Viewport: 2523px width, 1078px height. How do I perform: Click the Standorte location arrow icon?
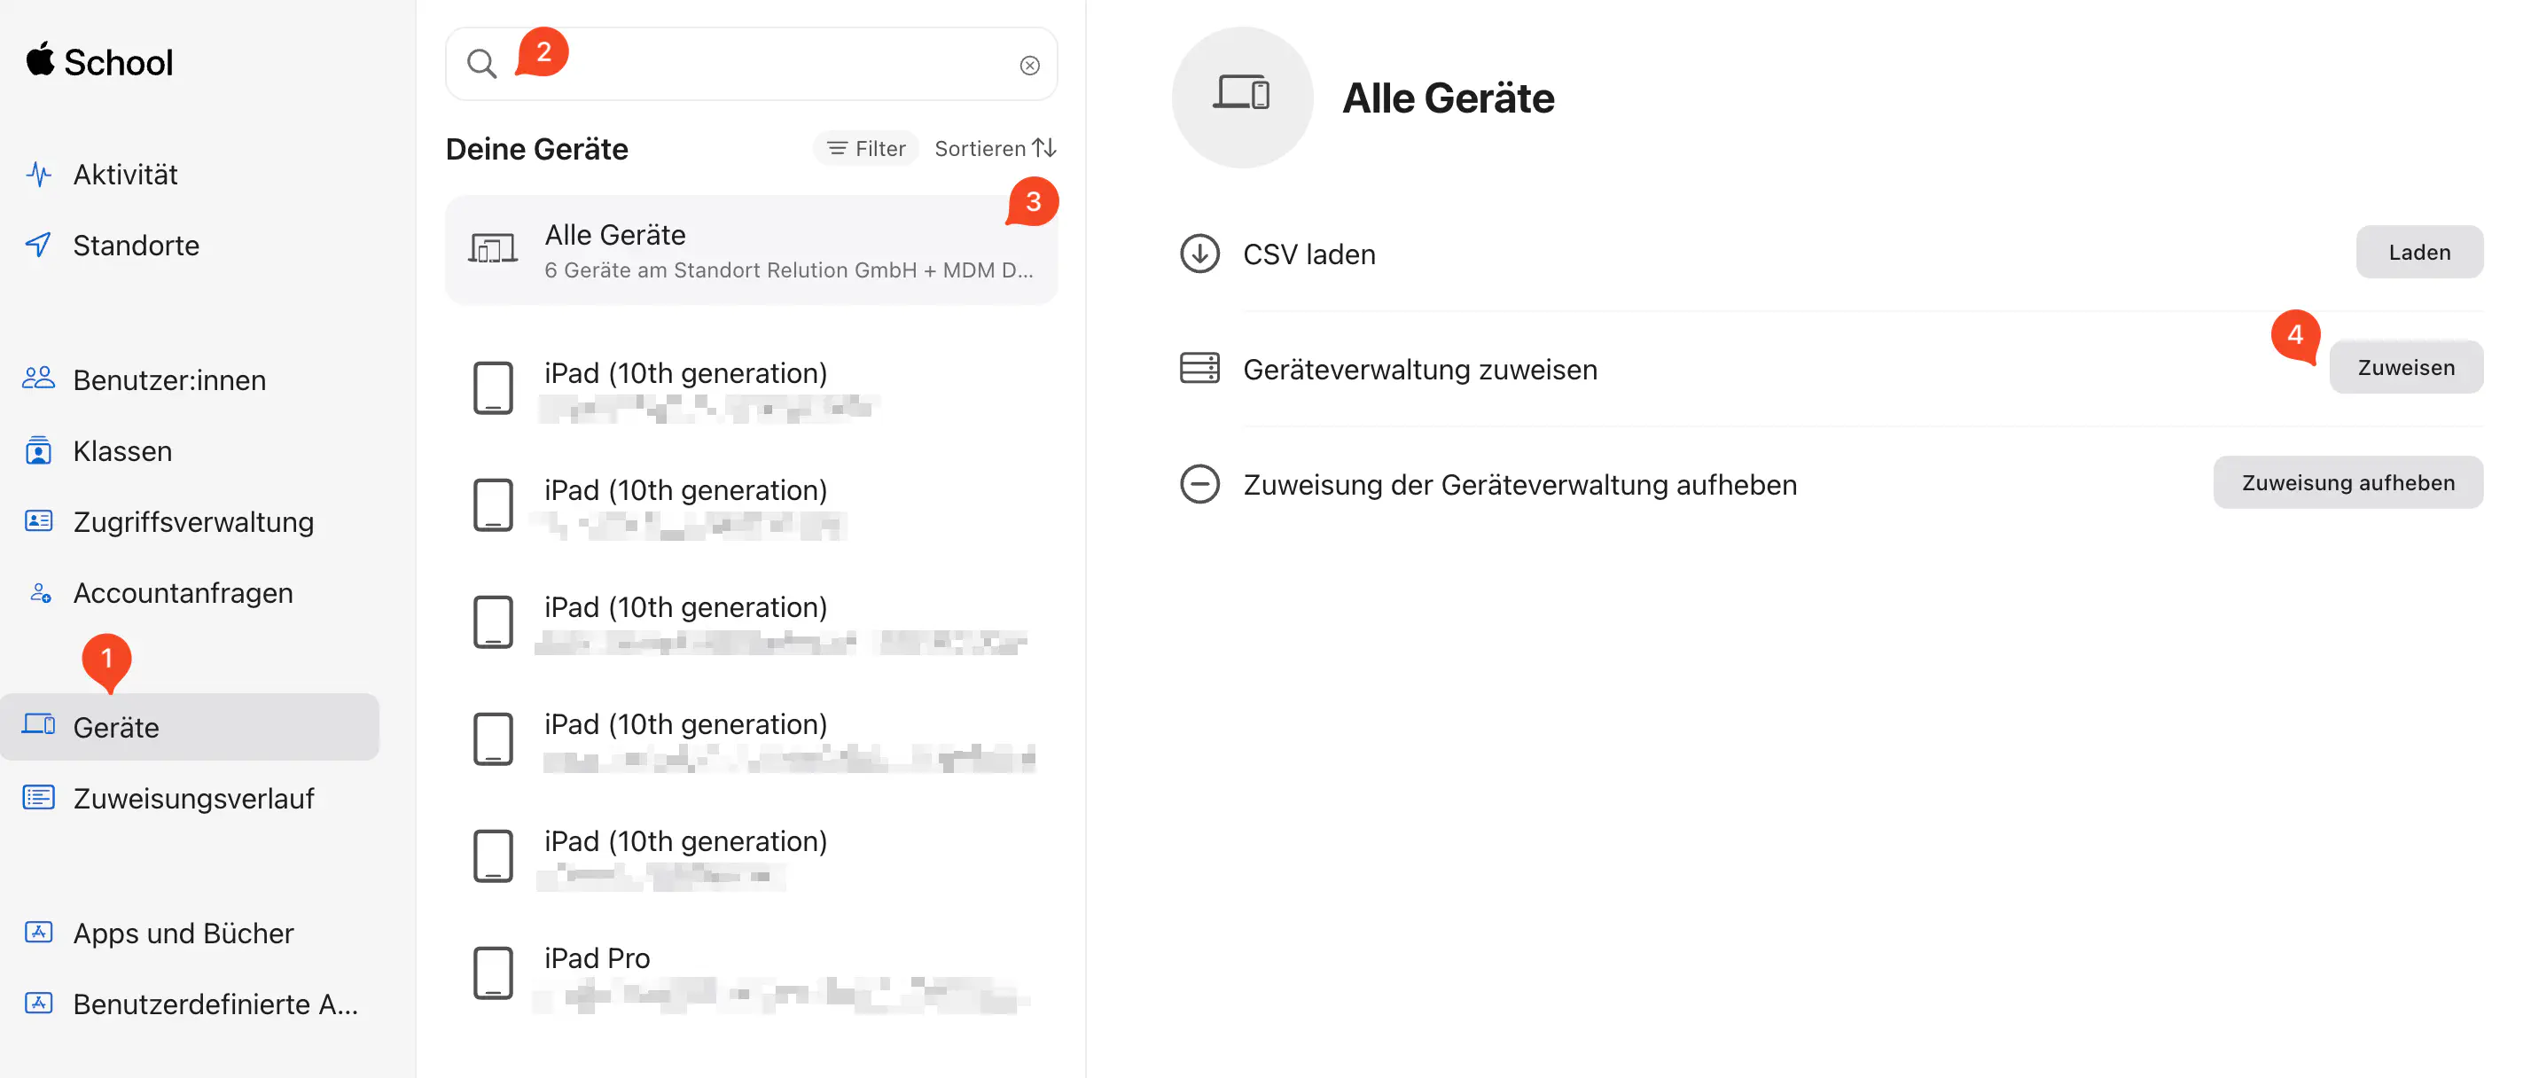tap(39, 245)
